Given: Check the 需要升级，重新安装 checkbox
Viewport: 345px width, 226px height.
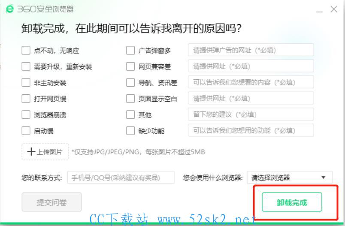Looking at the screenshot, I should (x=26, y=66).
